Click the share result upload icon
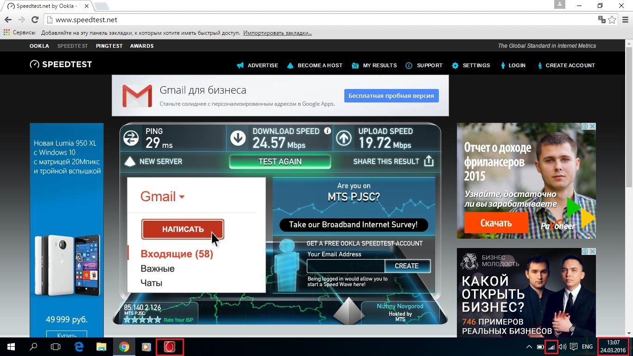 [429, 161]
